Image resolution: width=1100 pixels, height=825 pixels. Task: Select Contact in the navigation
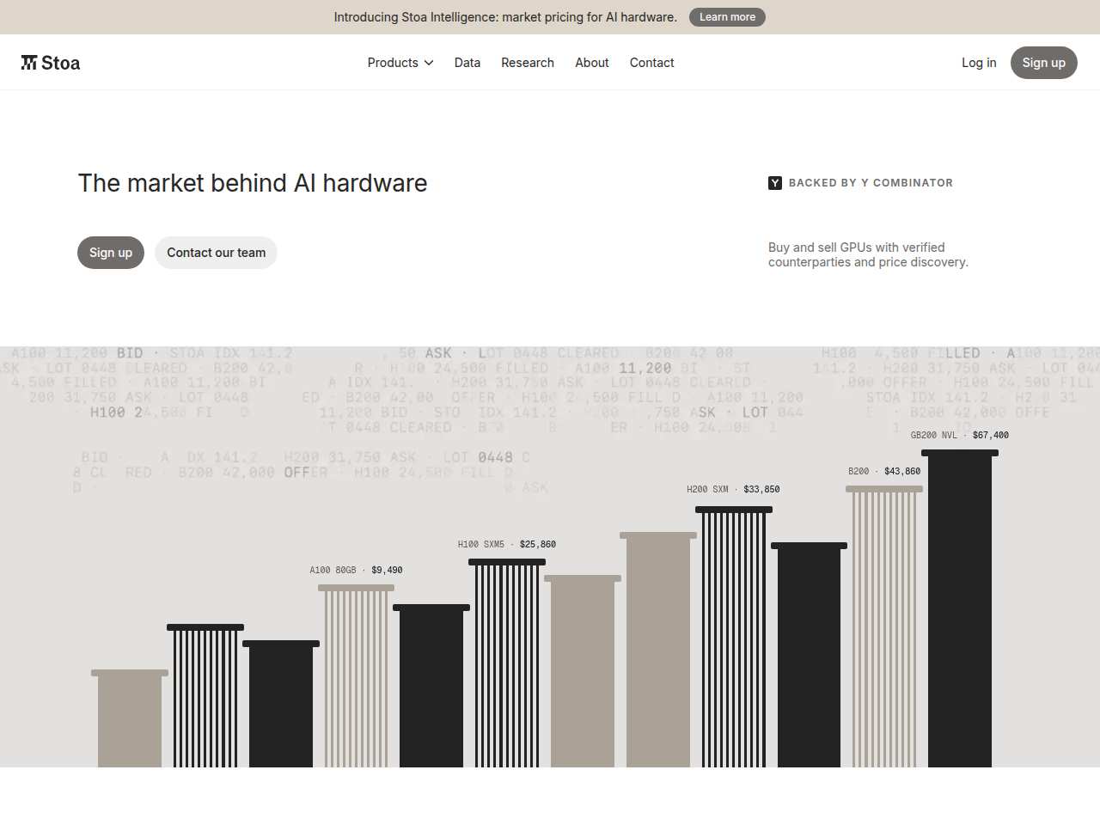point(652,63)
